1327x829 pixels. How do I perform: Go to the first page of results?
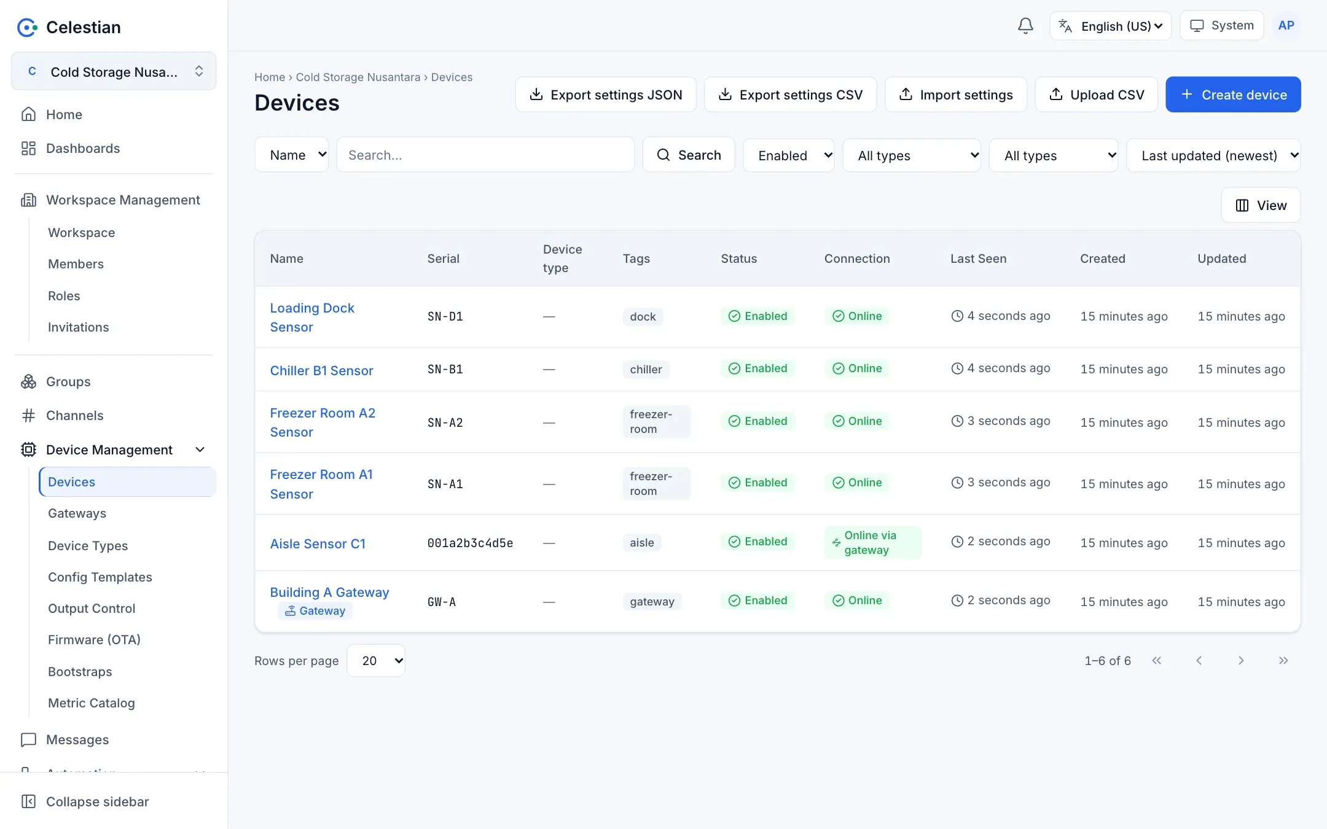pyautogui.click(x=1157, y=660)
